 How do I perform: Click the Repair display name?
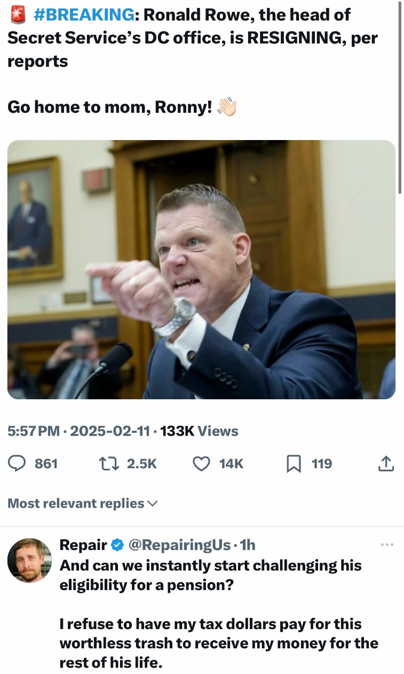point(83,545)
